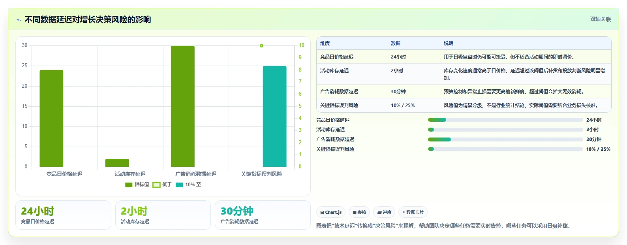Click the 竞品日价格延迟 x-axis label
627x245 pixels.
[64, 174]
